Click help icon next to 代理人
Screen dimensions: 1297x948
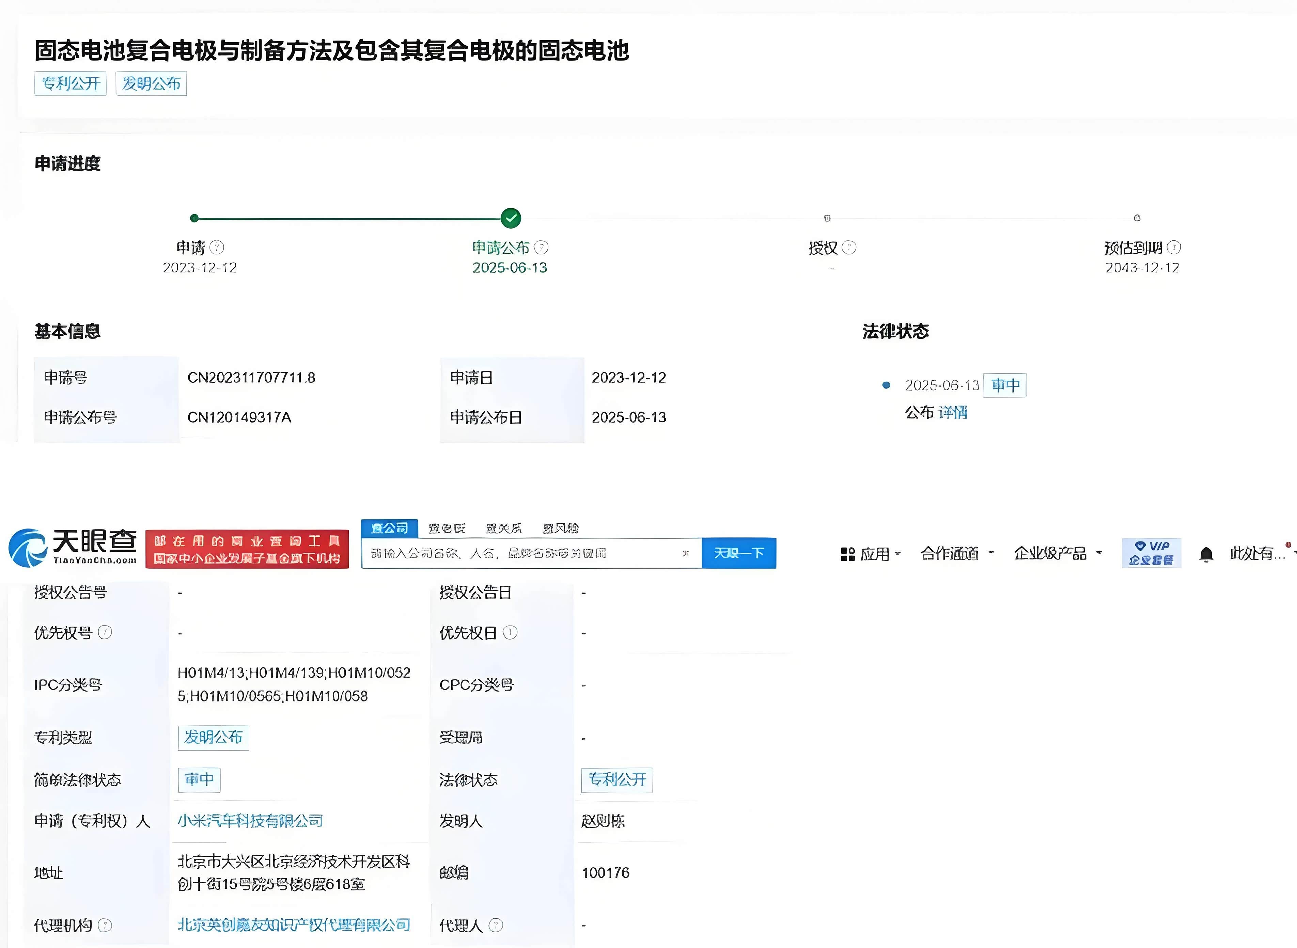click(496, 925)
